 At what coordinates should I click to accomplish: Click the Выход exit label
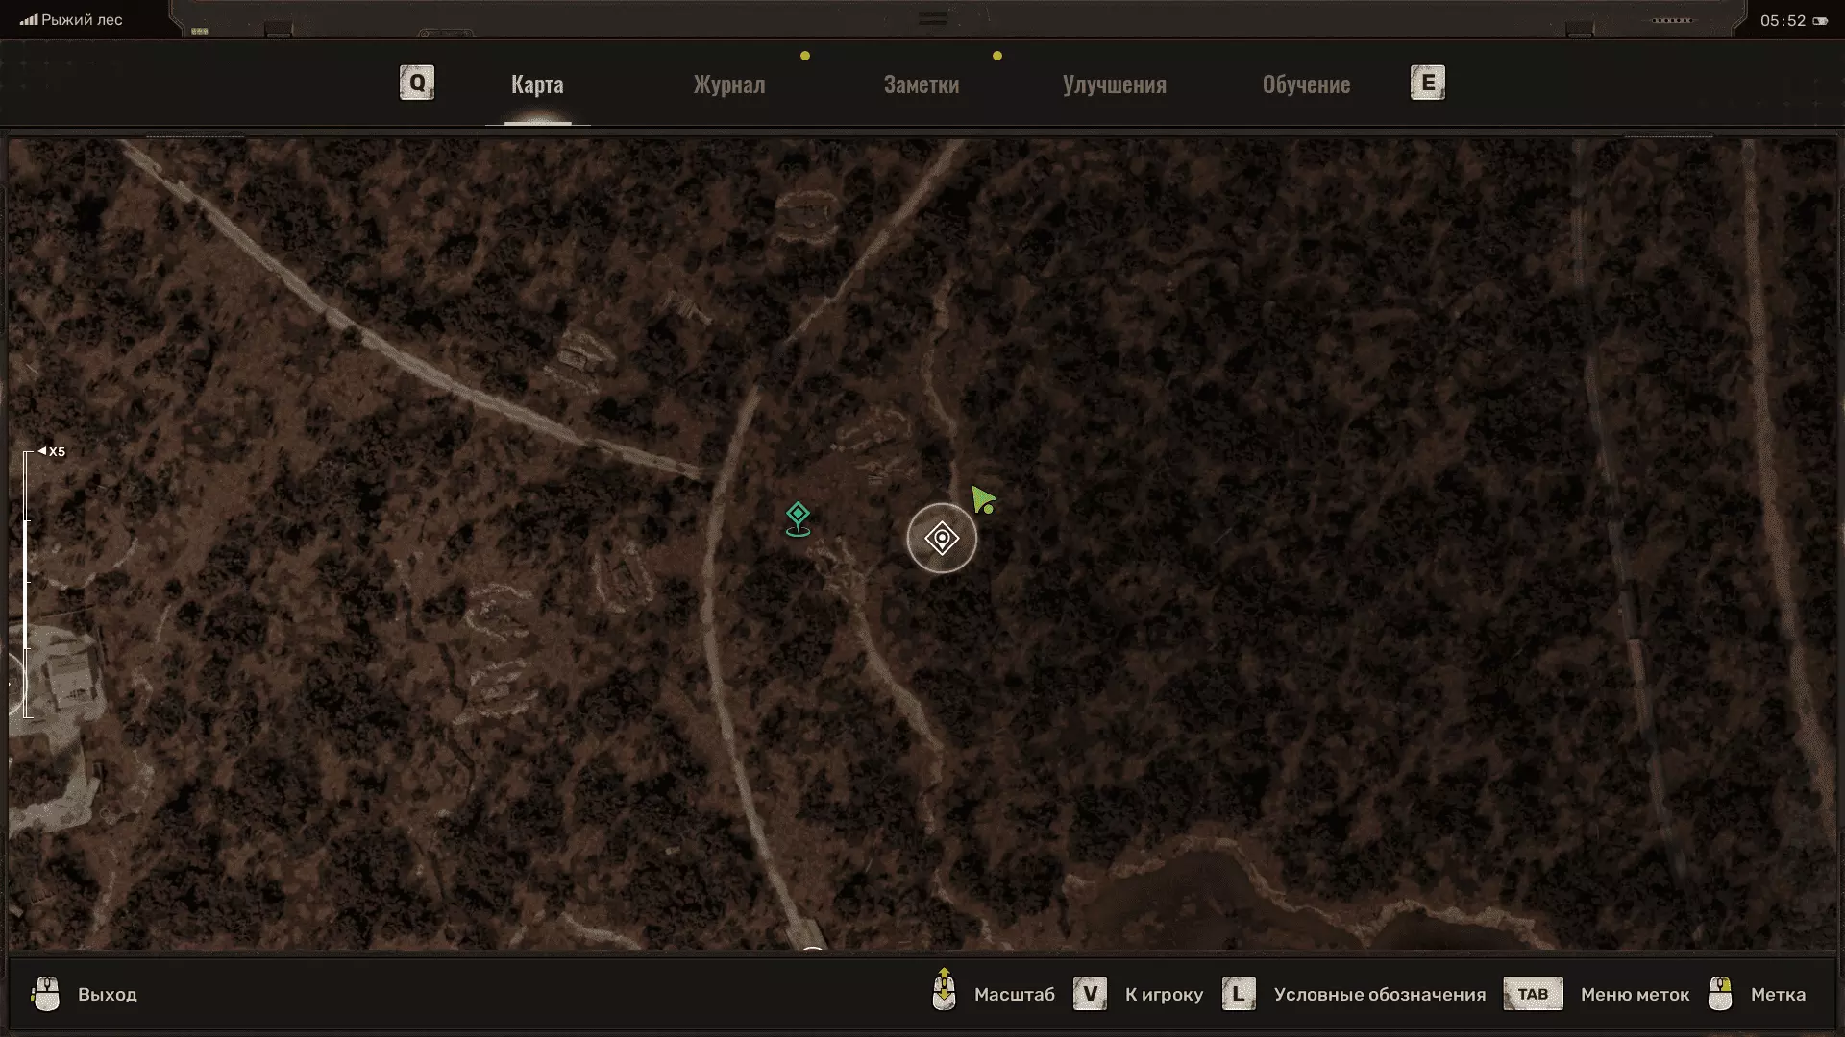(x=108, y=995)
